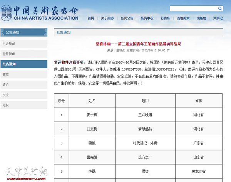
Task: Select 维权 in the sidebar
Action: point(24,105)
